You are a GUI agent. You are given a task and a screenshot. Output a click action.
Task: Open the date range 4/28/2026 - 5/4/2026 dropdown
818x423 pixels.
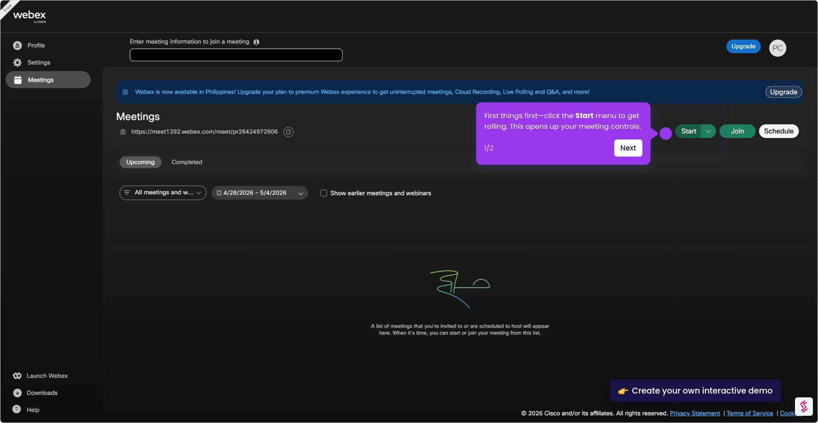click(259, 193)
